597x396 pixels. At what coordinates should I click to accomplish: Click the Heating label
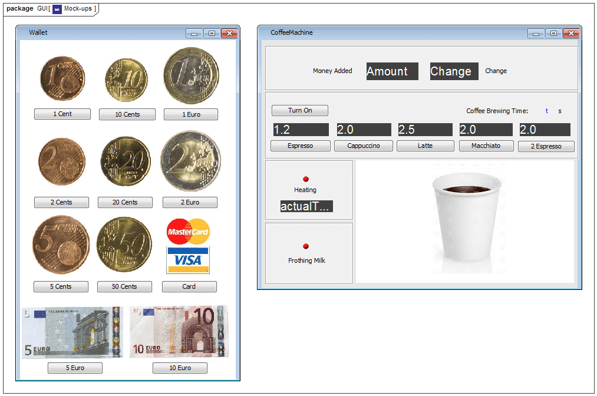point(305,190)
